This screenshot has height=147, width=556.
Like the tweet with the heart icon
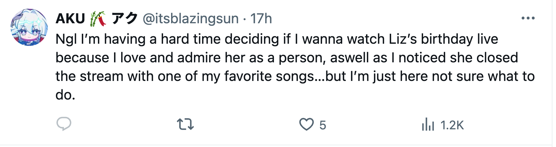pos(306,125)
